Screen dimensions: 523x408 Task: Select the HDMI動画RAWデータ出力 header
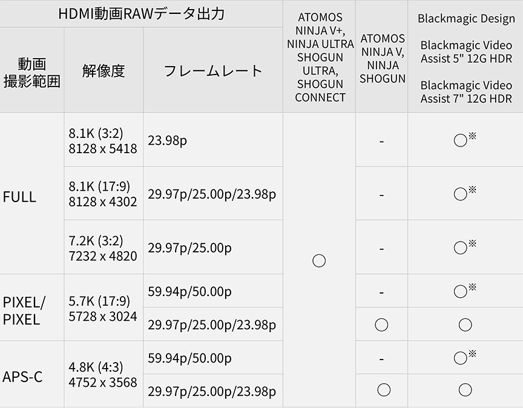pyautogui.click(x=141, y=13)
